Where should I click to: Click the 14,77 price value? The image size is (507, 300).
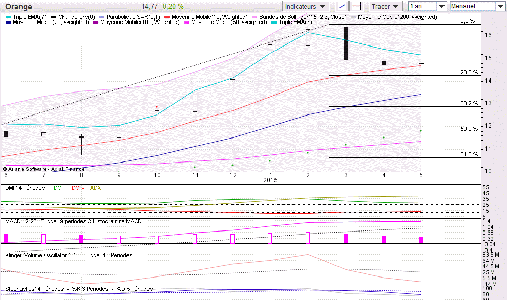tap(150, 7)
